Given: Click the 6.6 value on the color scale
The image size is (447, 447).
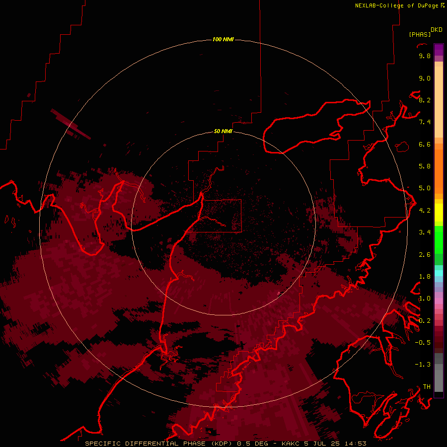Looking at the screenshot, I should pos(425,144).
